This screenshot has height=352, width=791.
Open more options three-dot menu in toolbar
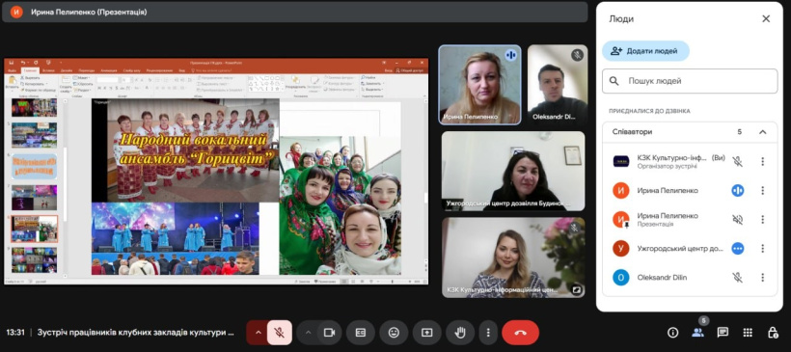(488, 333)
